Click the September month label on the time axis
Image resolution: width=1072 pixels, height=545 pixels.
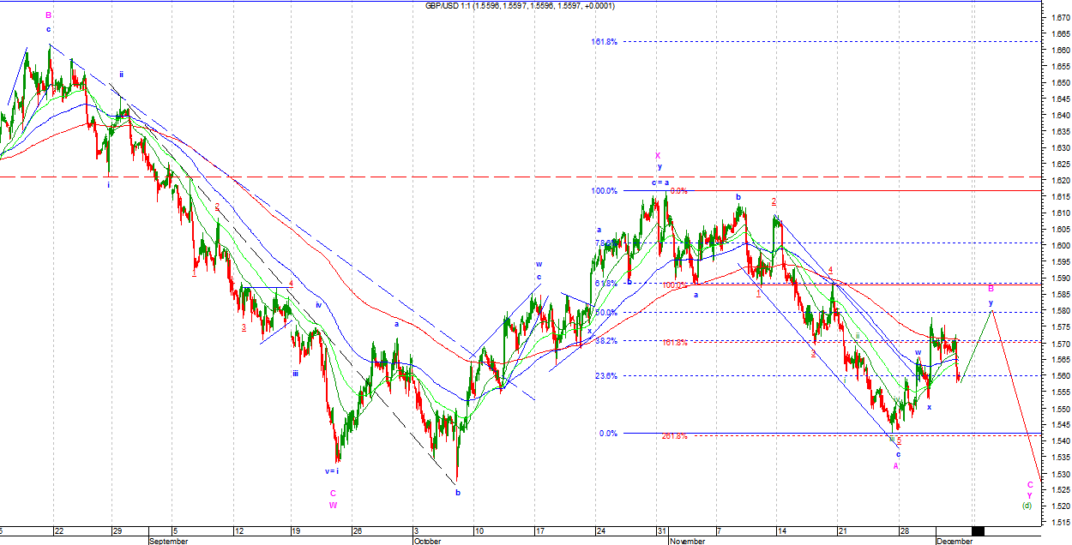tap(168, 541)
